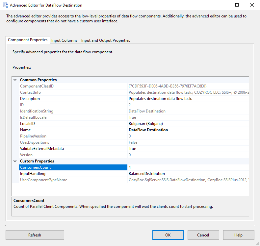The height and width of the screenshot is (246, 260).
Task: Open the BalancedDistribution value dropdown
Action: coord(188,174)
